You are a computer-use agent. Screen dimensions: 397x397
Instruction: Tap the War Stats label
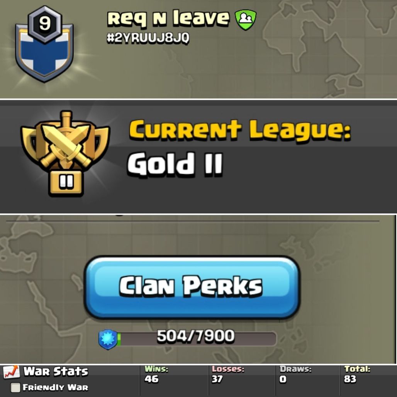point(56,372)
